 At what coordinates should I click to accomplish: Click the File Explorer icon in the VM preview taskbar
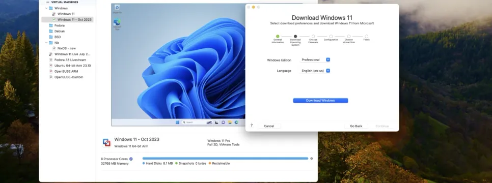[x=230, y=122]
